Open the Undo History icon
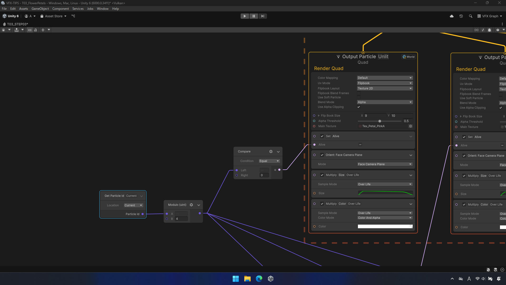506x285 pixels. coord(461,16)
